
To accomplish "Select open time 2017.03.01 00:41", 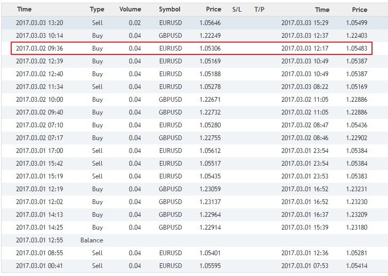I will pos(39,266).
